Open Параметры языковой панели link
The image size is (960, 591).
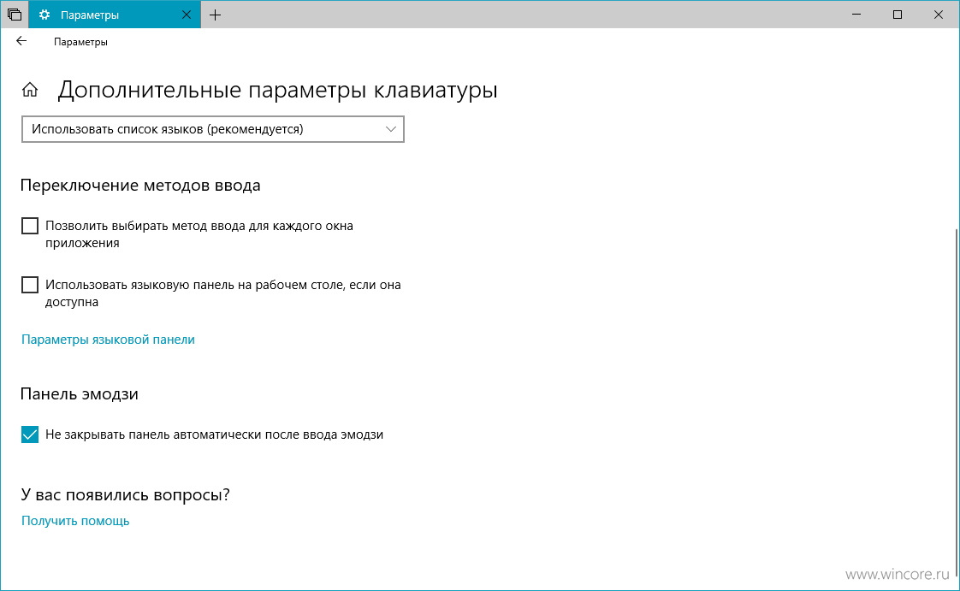click(x=108, y=340)
